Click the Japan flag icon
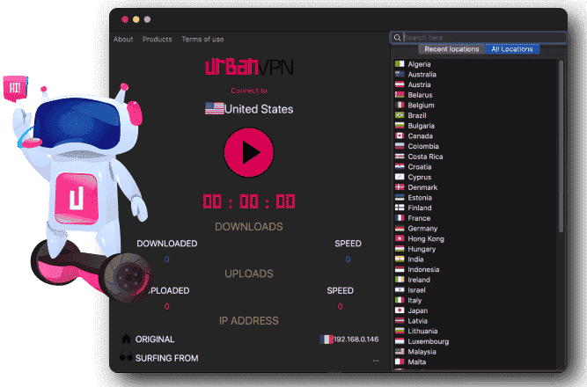This screenshot has height=387, width=587. (400, 310)
